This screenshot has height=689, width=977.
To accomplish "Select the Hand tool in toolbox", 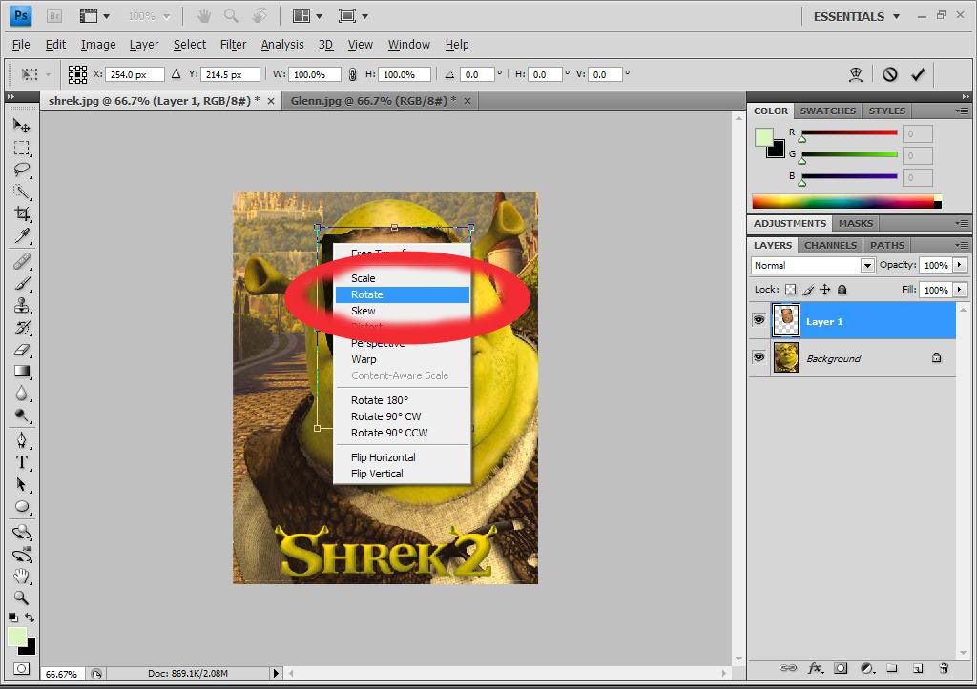I will pyautogui.click(x=22, y=576).
